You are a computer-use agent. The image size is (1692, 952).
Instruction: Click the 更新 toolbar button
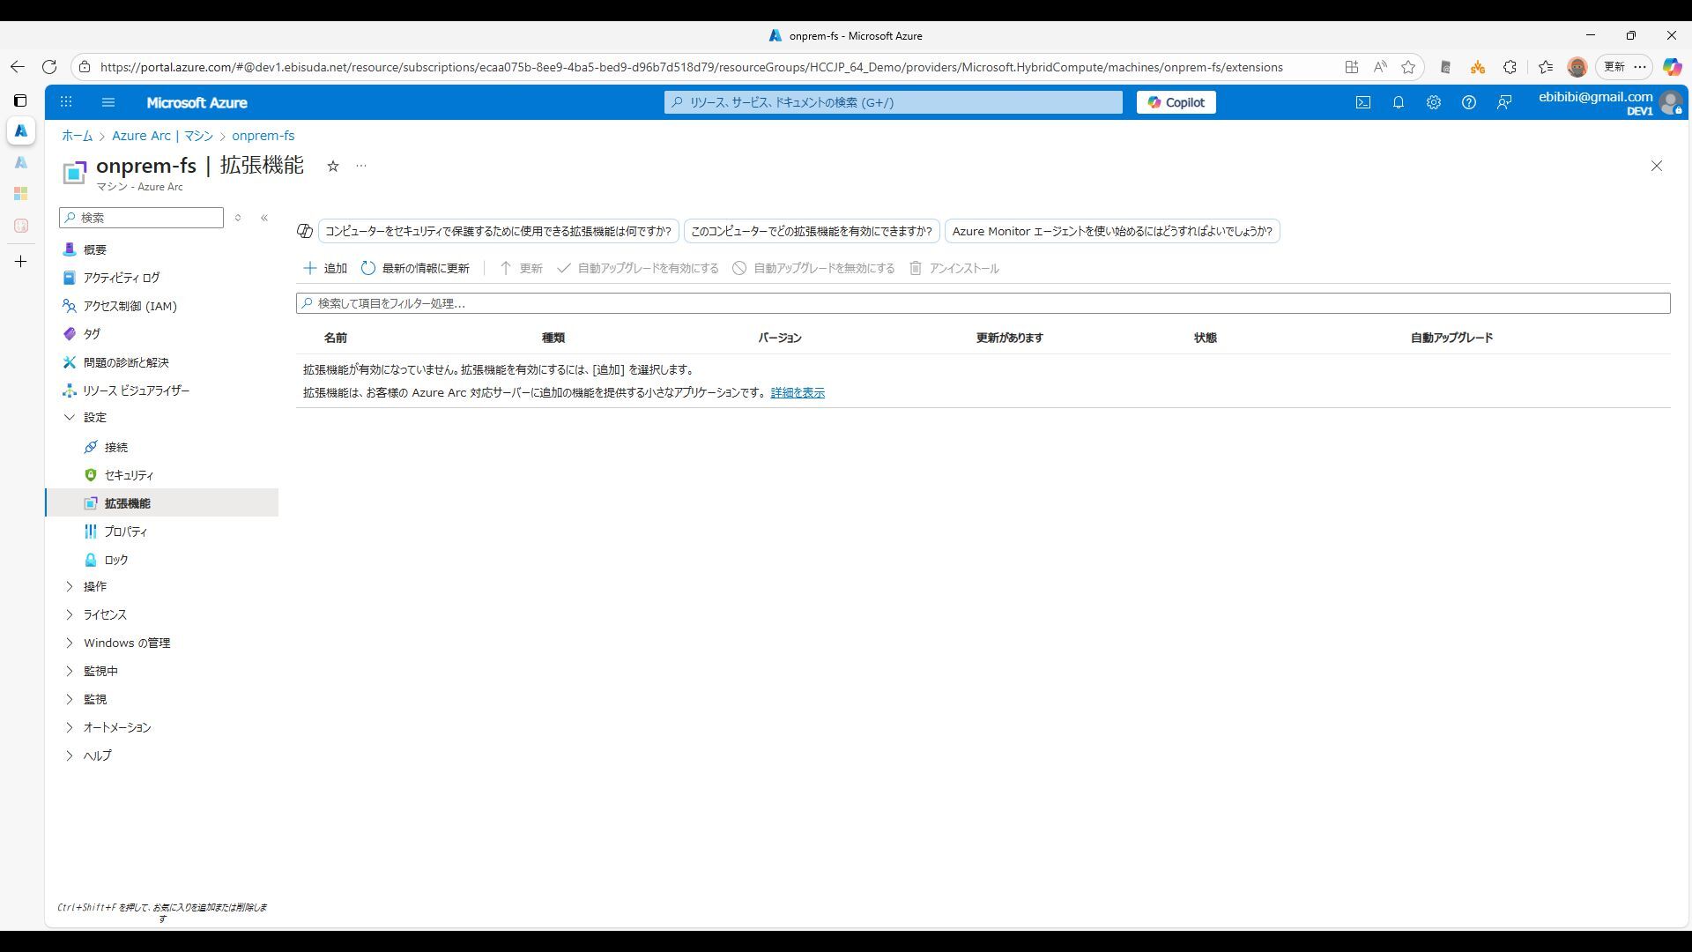tap(521, 268)
